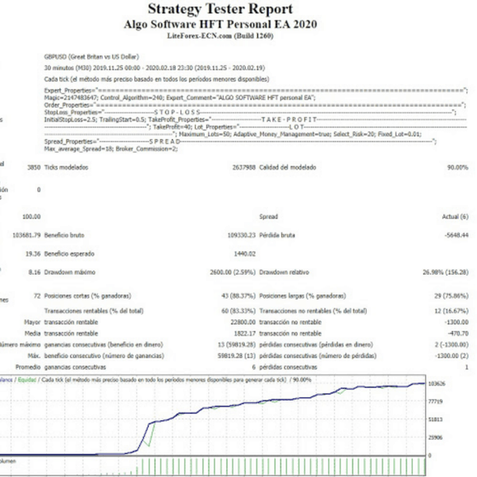The height and width of the screenshot is (477, 477).
Task: Click 'Posiciones cortas (% ganadoras)' label
Action: pyautogui.click(x=88, y=296)
